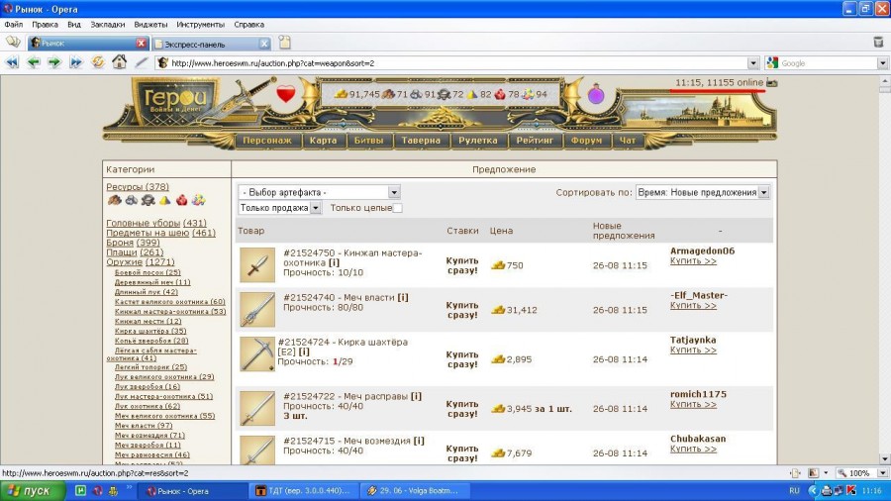Open the zoom level 100% dropdown
The height and width of the screenshot is (501, 891).
click(x=882, y=472)
